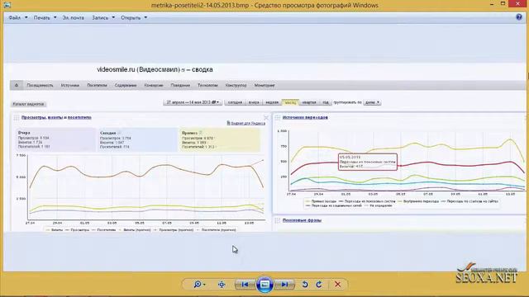529x297 pixels.
Task: Select the квартал period button
Action: (309, 102)
